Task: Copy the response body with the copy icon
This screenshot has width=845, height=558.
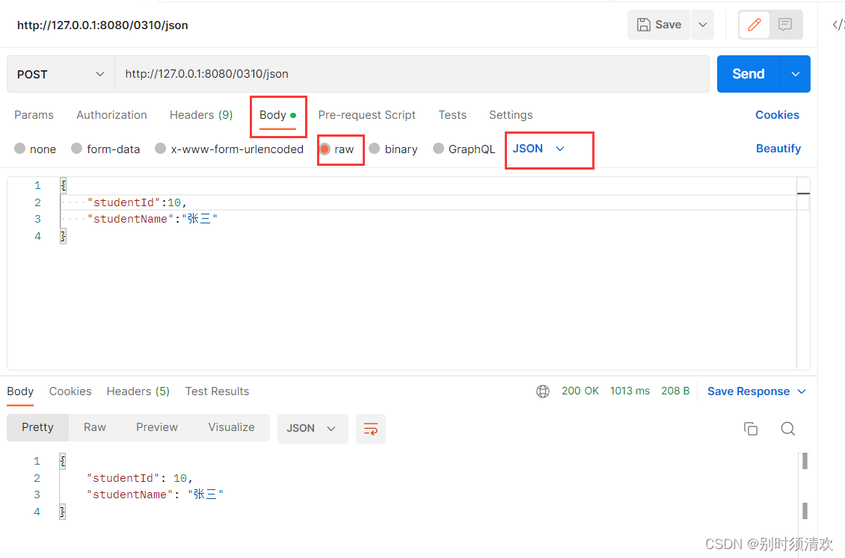Action: tap(751, 429)
